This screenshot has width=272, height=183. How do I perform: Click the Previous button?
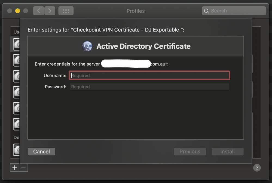pyautogui.click(x=190, y=152)
